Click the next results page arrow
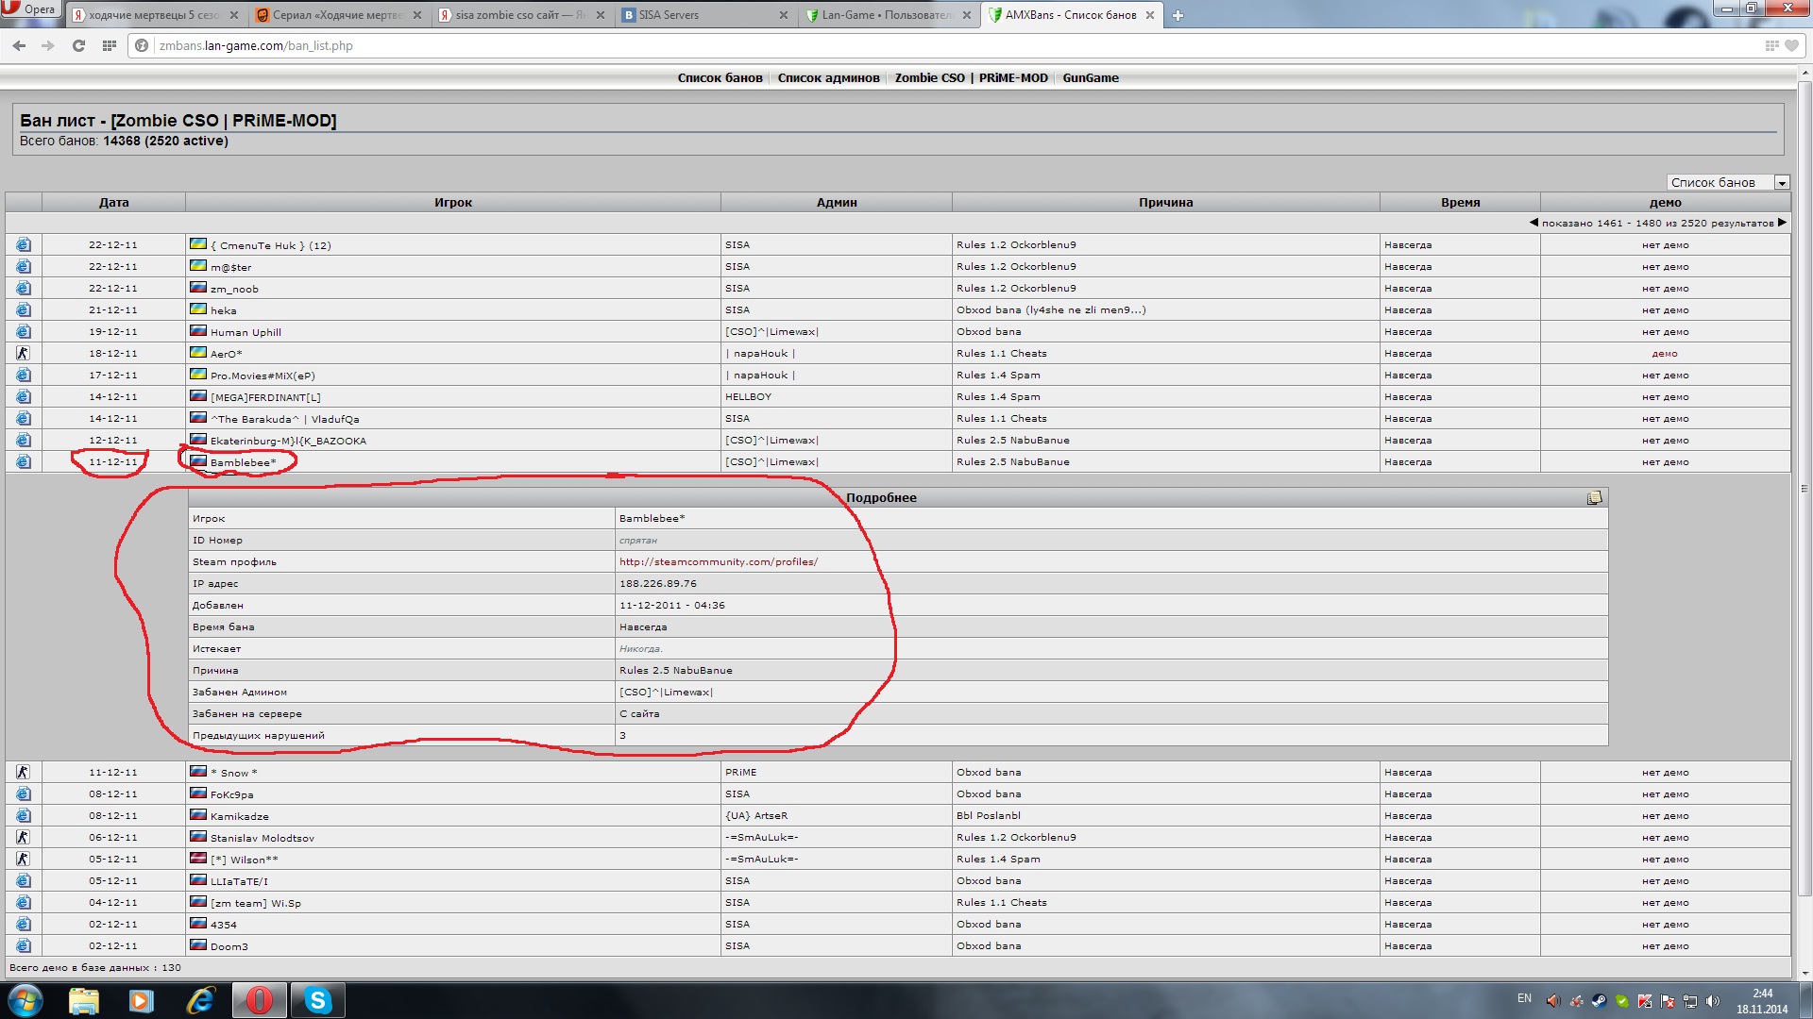The width and height of the screenshot is (1813, 1019). click(x=1782, y=223)
